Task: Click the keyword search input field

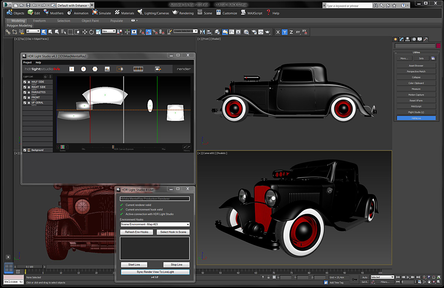Action: [349, 6]
